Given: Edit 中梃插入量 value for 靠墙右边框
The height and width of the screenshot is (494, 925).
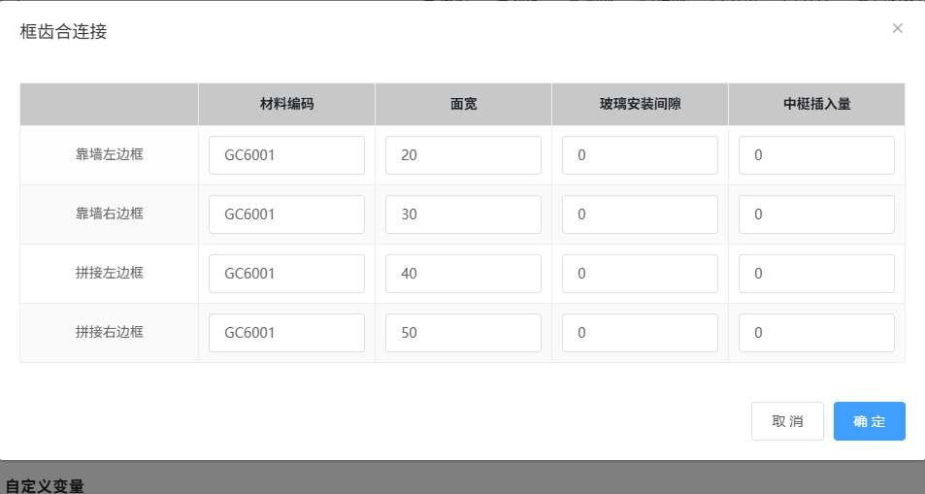Looking at the screenshot, I should pos(816,214).
